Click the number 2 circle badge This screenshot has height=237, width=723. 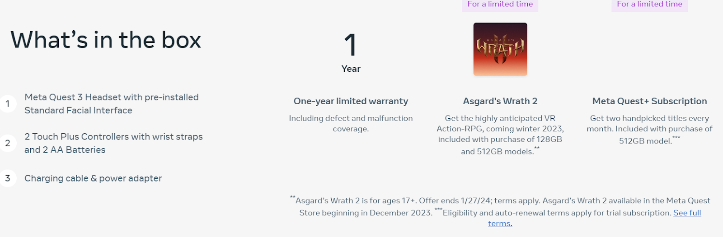pos(8,143)
